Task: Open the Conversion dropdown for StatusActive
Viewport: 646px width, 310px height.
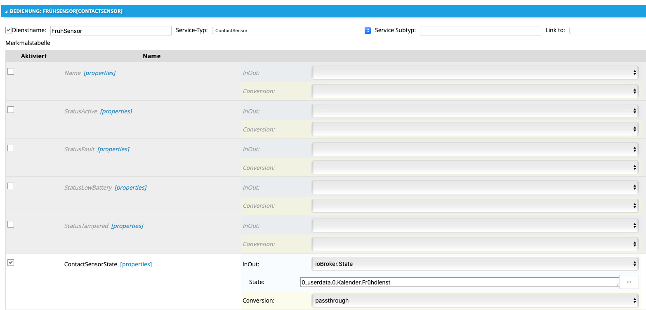Action: click(475, 129)
